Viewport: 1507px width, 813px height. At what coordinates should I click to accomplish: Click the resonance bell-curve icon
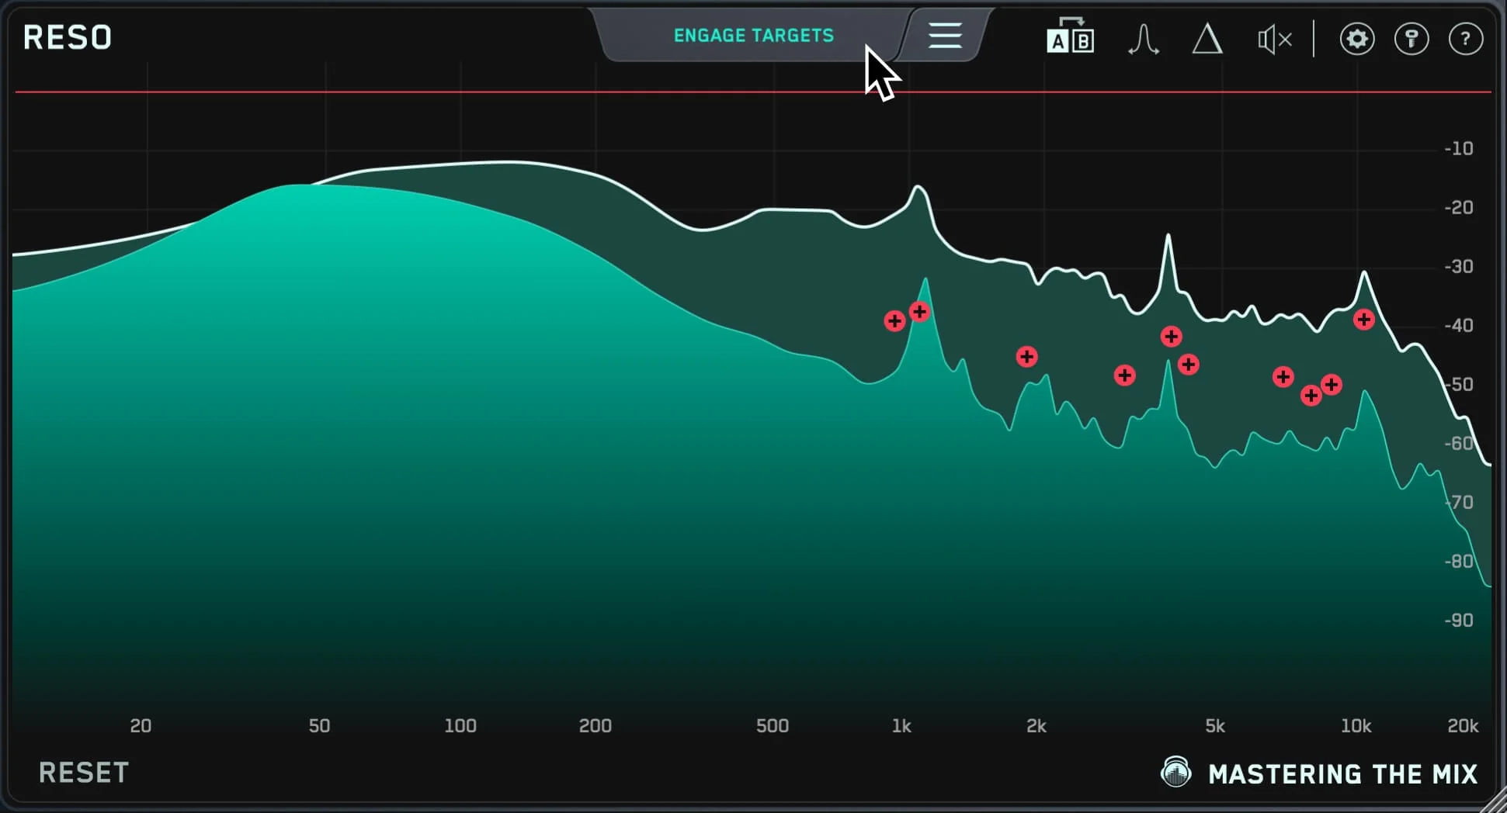(1143, 39)
